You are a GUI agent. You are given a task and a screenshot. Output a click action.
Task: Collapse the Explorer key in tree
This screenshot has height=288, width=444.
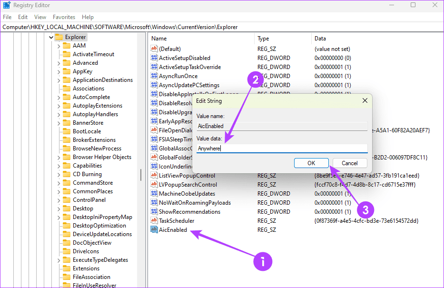pyautogui.click(x=51, y=37)
